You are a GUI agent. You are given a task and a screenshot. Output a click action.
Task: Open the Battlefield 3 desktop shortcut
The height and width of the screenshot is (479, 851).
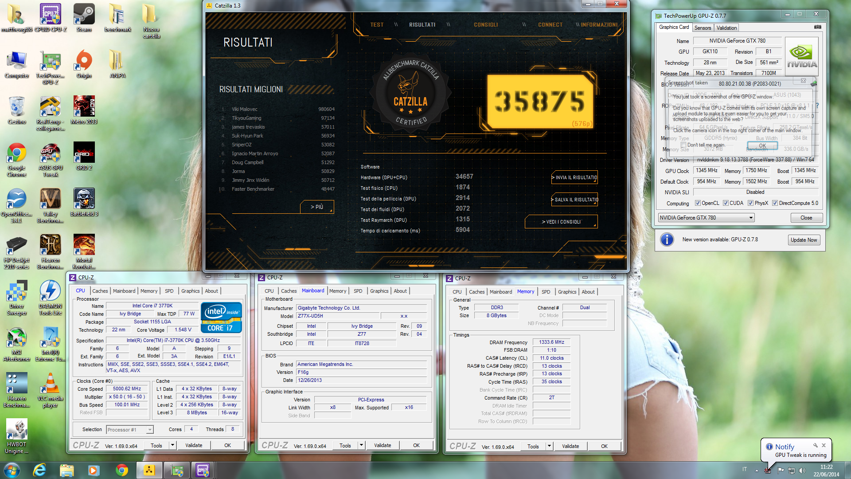click(84, 202)
